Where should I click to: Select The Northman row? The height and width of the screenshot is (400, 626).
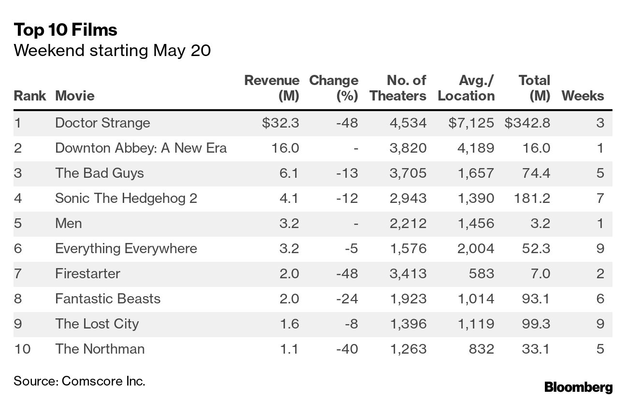click(x=100, y=349)
